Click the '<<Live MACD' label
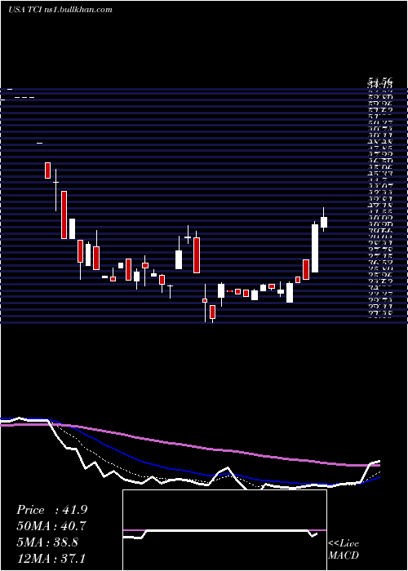408x571 pixels. coord(344,550)
